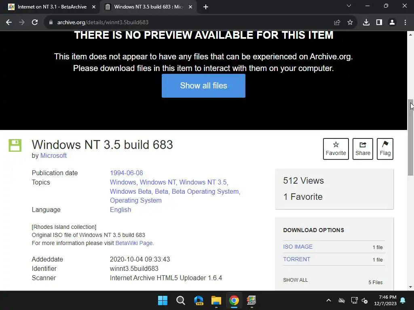Open File Explorer from taskbar
The image size is (414, 310).
pos(216,300)
